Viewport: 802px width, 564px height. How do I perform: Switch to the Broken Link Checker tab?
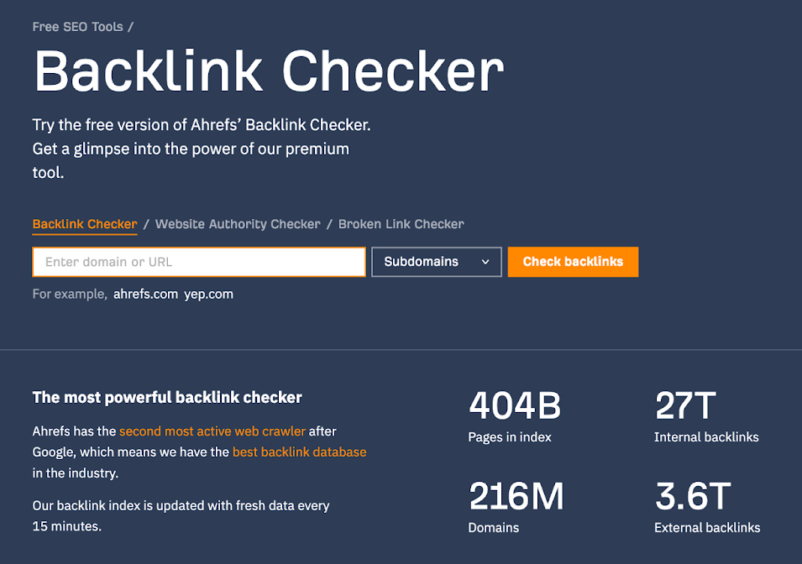[x=401, y=224]
